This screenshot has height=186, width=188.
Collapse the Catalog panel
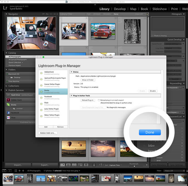(6, 53)
